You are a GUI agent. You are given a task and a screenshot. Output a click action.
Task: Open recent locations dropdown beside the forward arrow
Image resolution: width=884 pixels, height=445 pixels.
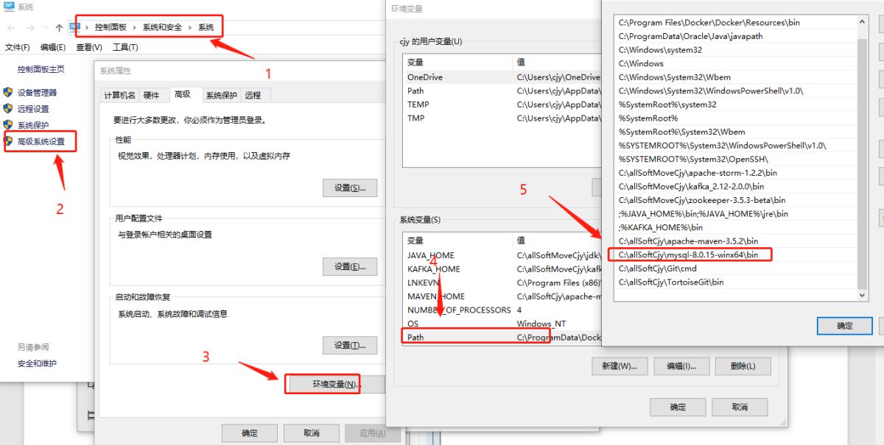46,28
